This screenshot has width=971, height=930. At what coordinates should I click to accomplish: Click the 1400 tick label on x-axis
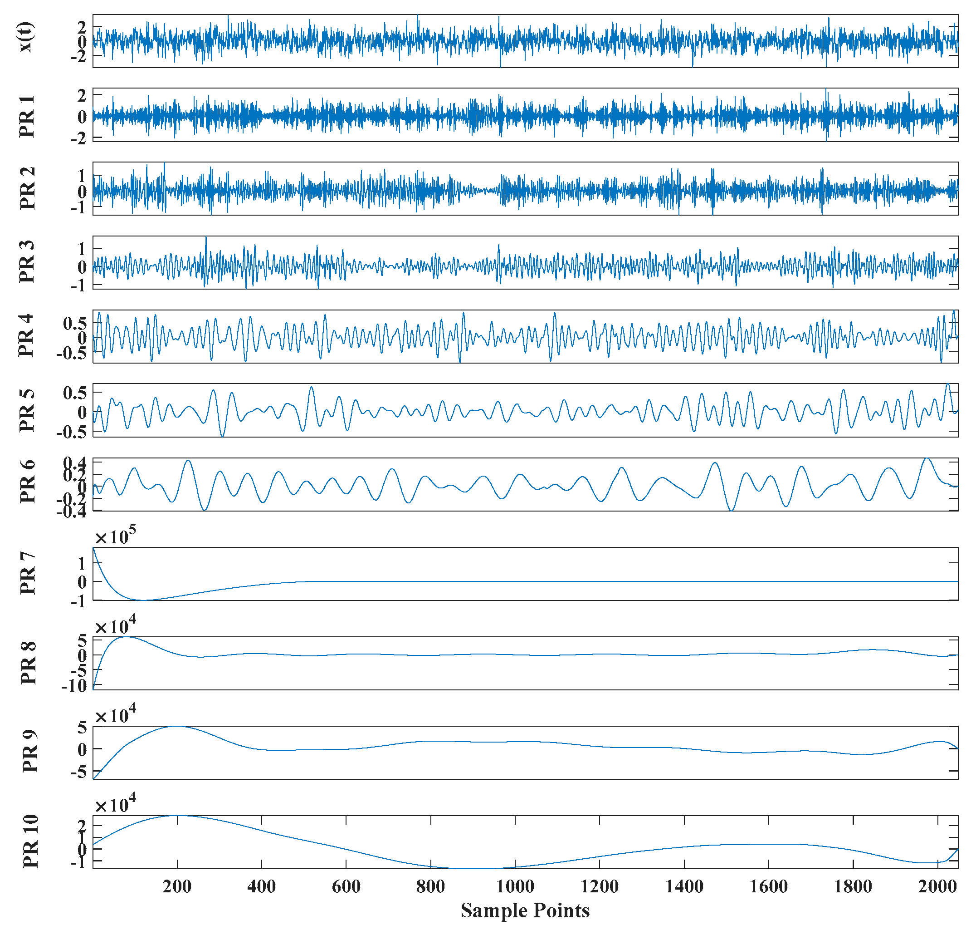point(684,886)
